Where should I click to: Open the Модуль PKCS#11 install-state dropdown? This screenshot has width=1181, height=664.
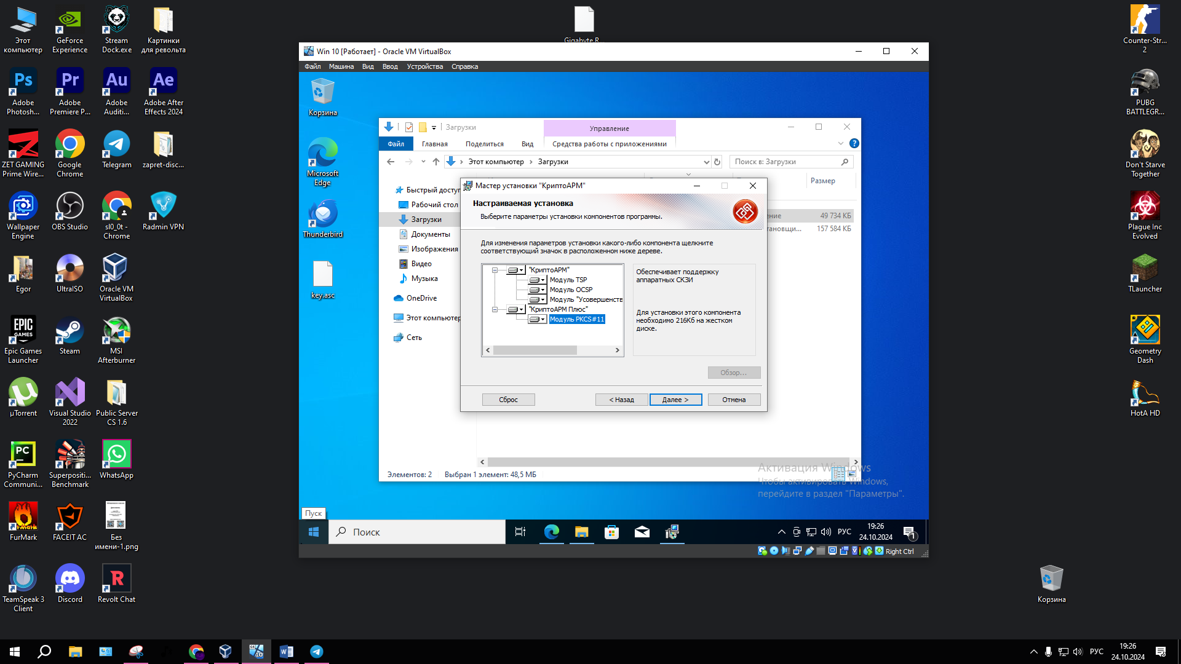tap(538, 319)
